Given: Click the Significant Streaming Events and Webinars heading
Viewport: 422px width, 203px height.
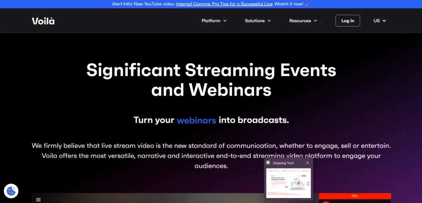Looking at the screenshot, I should (211, 80).
